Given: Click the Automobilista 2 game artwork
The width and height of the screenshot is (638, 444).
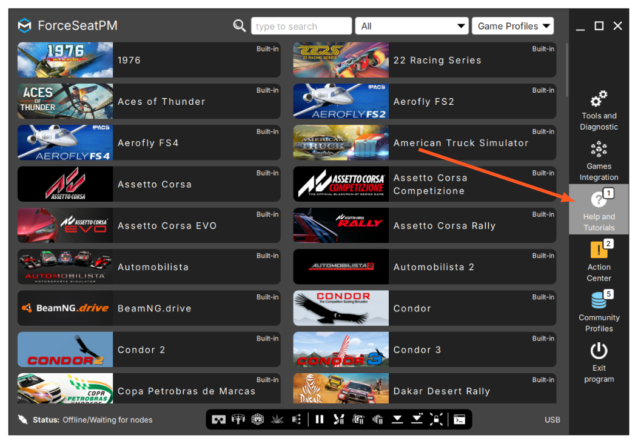Looking at the screenshot, I should tap(341, 267).
